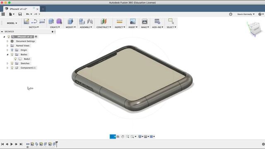Open the SELECT menu
Screen dimensions: 265x149
point(171,27)
